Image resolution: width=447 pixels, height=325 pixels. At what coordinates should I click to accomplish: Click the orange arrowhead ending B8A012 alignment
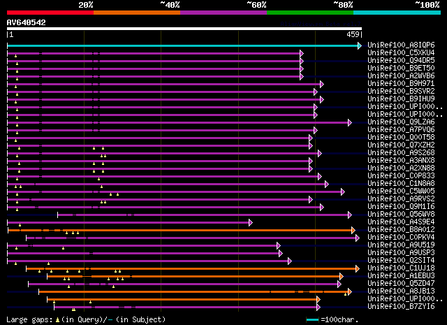tap(353, 230)
